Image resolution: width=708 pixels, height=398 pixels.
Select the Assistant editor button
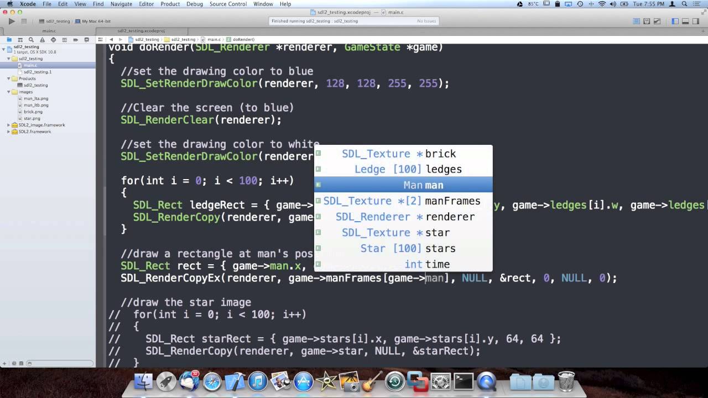pos(647,22)
